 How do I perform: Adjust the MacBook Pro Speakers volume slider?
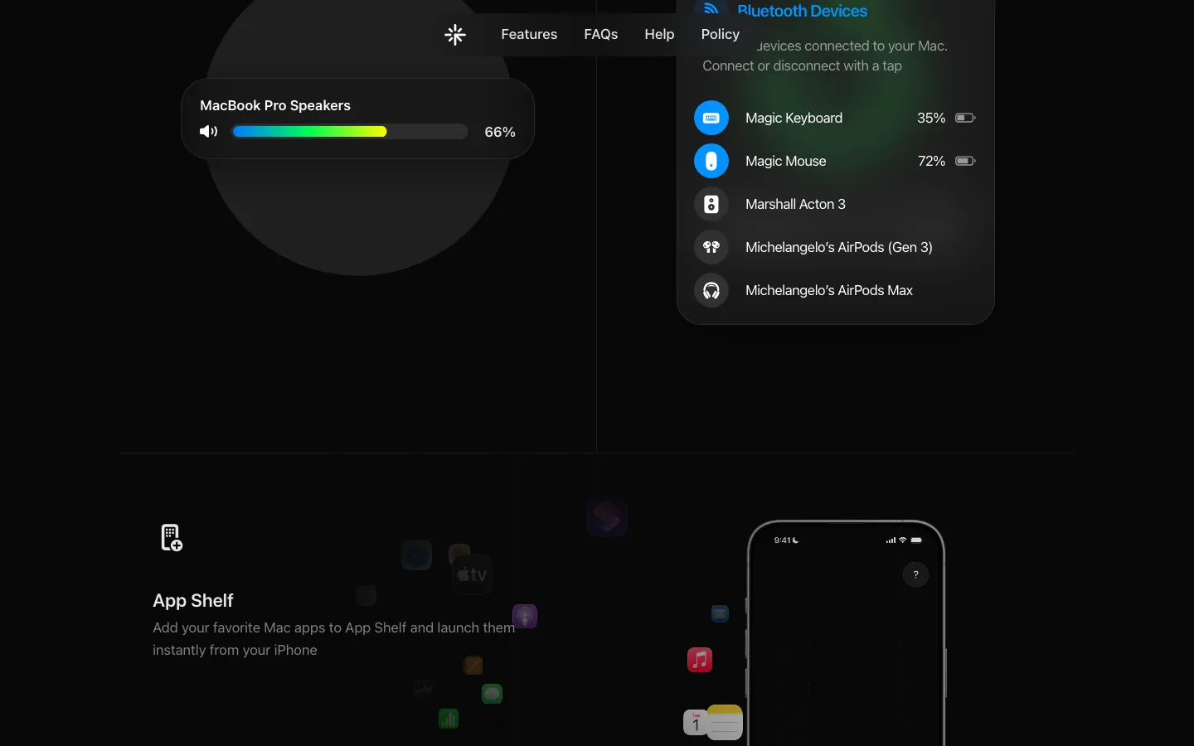350,132
